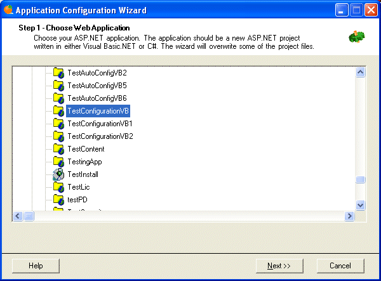Click the vertical scrollbar down arrow

360,206
